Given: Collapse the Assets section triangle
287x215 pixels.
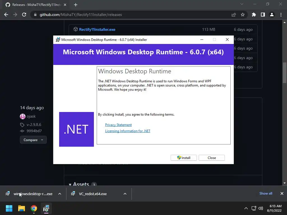Looking at the screenshot, I should click(x=70, y=184).
